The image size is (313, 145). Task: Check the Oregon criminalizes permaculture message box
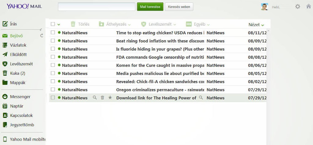click(x=53, y=89)
